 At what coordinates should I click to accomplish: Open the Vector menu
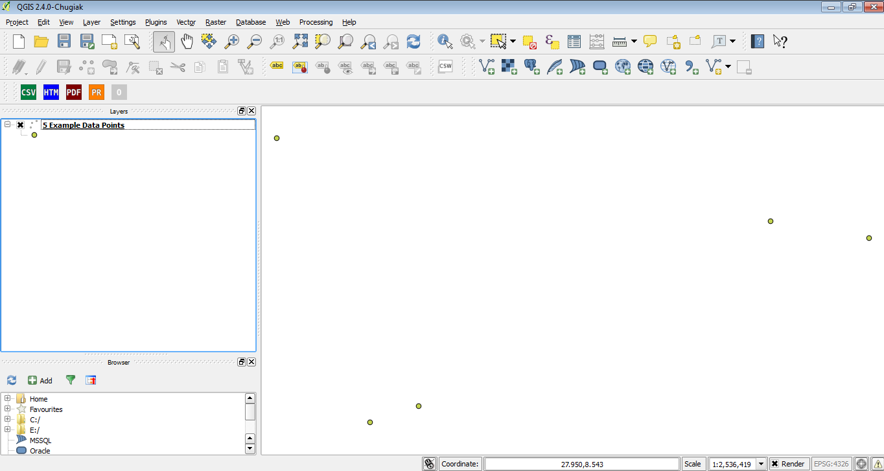click(x=186, y=22)
